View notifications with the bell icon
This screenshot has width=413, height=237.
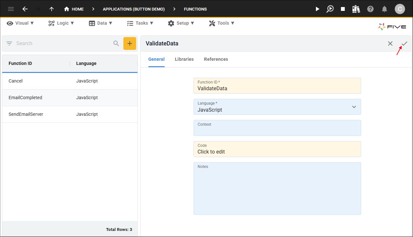coord(385,9)
